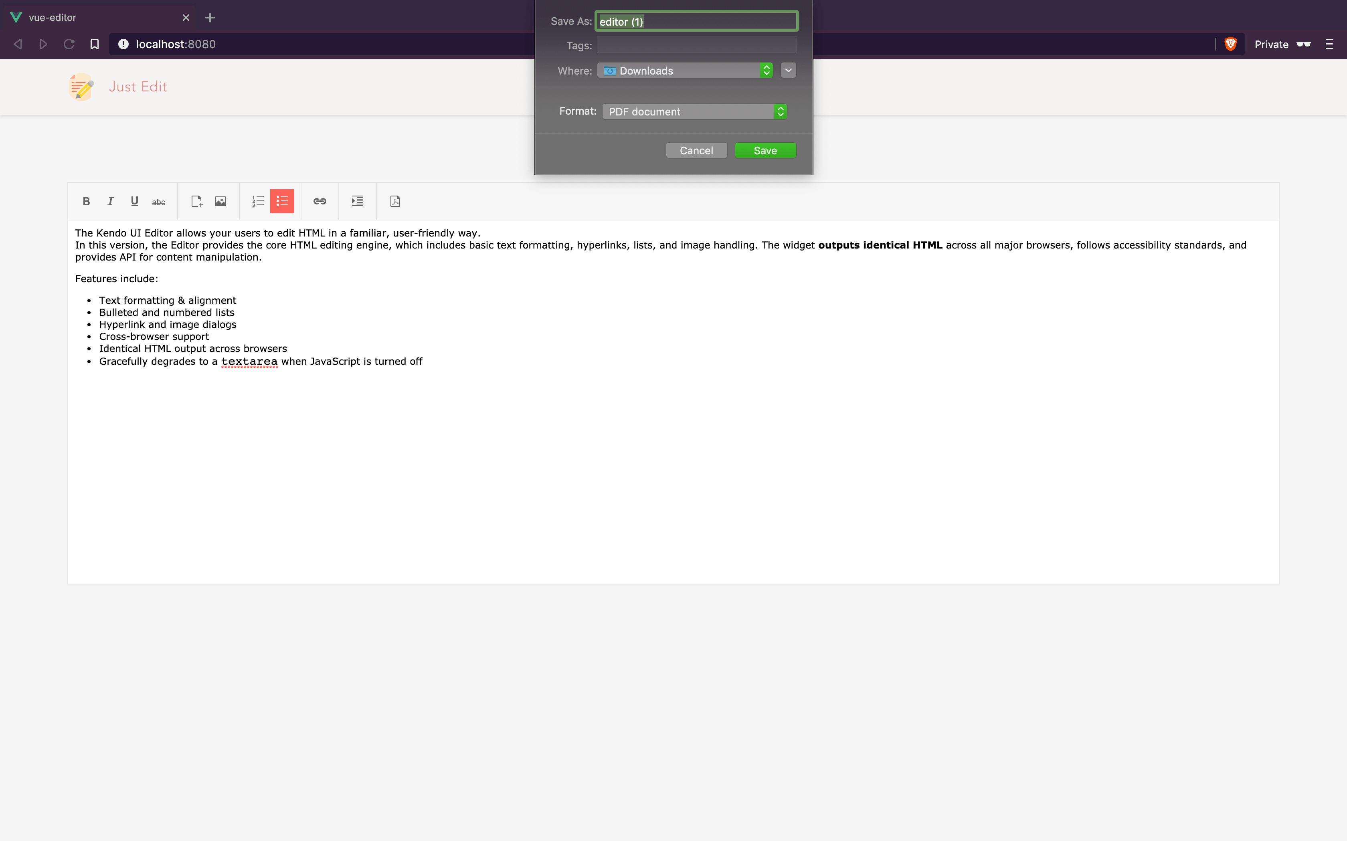Click the Just Edit title link
This screenshot has height=841, width=1347.
click(138, 87)
